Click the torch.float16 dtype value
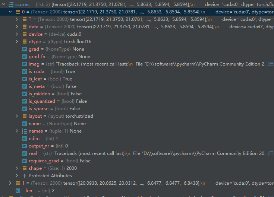This screenshot has width=274, height=197. point(78,42)
